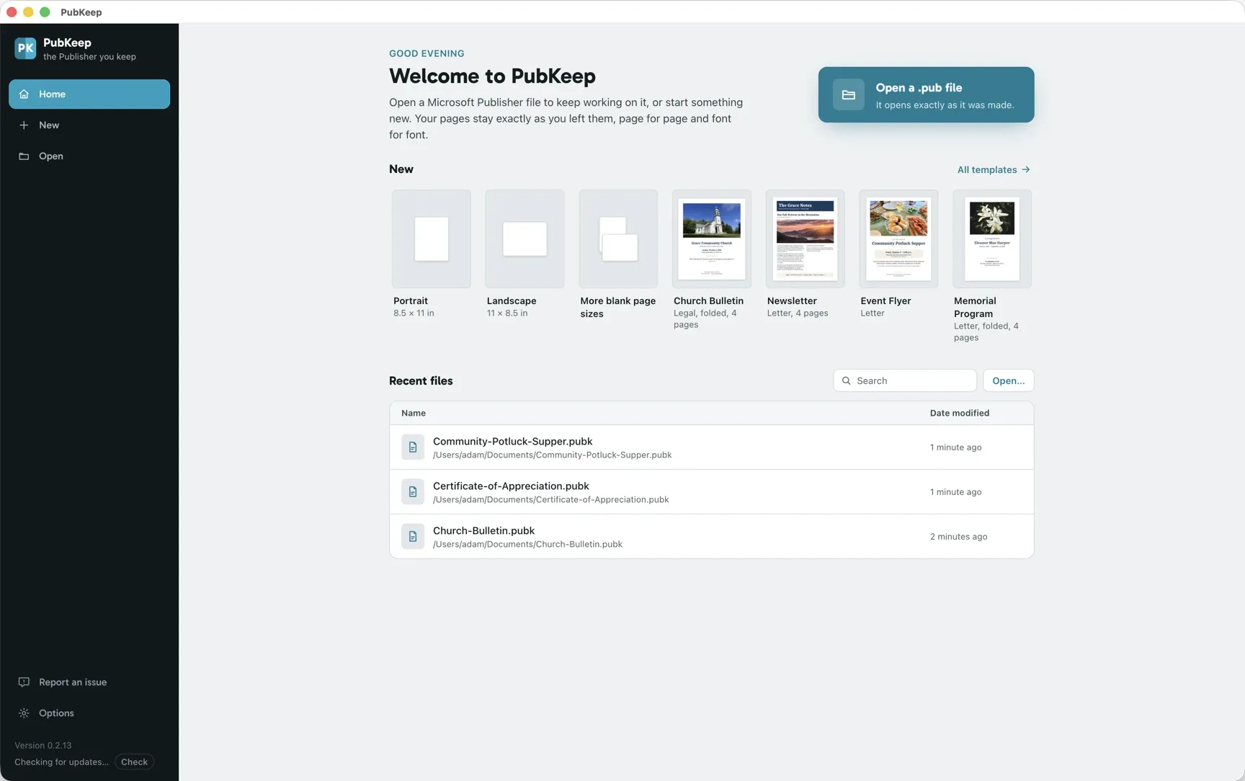Click the '2 minutes ago' date cell
Image resolution: width=1245 pixels, height=781 pixels.
(959, 537)
